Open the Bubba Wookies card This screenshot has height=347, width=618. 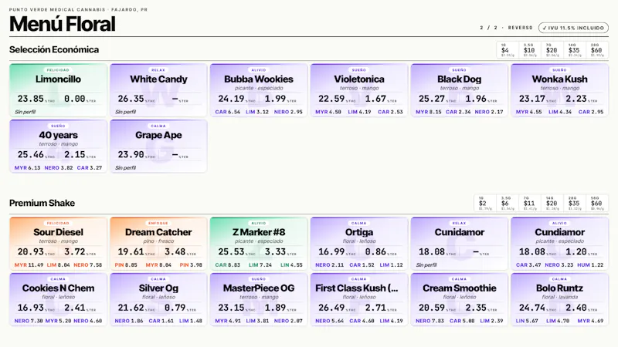click(259, 90)
